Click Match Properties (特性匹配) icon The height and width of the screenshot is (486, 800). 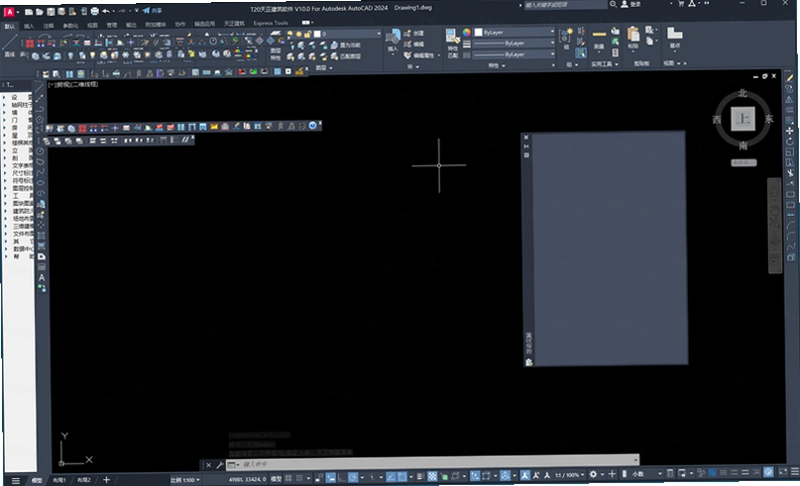(x=453, y=42)
